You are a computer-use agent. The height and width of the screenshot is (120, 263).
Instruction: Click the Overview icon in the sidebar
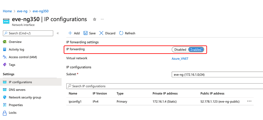[x=5, y=42]
